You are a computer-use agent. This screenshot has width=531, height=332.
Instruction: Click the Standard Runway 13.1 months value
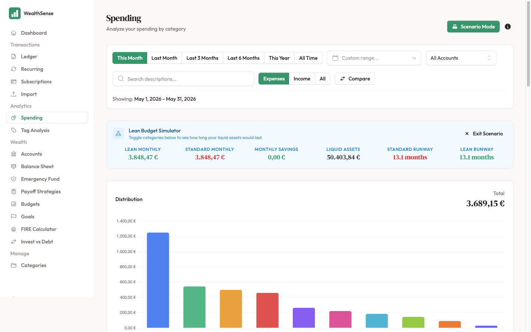coord(410,158)
